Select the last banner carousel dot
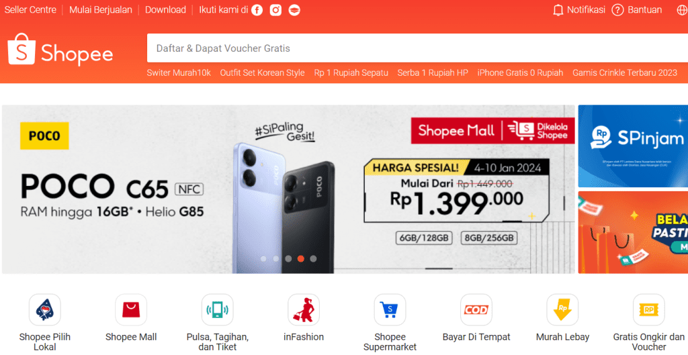The image size is (688, 355). 313,258
